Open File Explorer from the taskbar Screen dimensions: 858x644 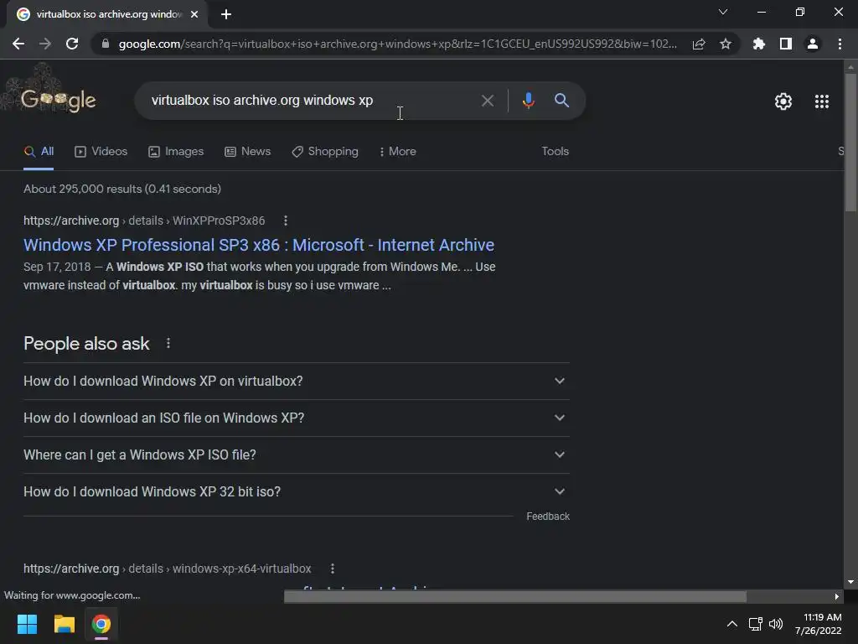[x=64, y=624]
